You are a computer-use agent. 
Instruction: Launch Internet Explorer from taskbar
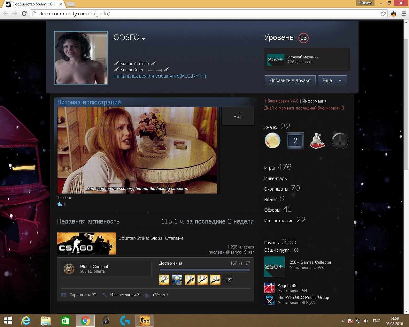click(x=26, y=321)
